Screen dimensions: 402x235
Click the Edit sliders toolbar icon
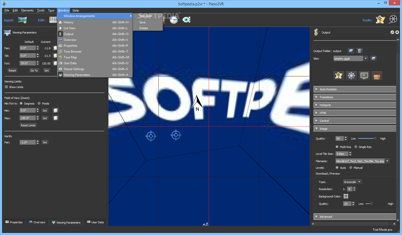53,20
